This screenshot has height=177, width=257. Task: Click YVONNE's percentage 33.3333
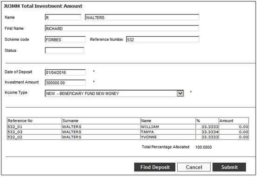click(207, 137)
